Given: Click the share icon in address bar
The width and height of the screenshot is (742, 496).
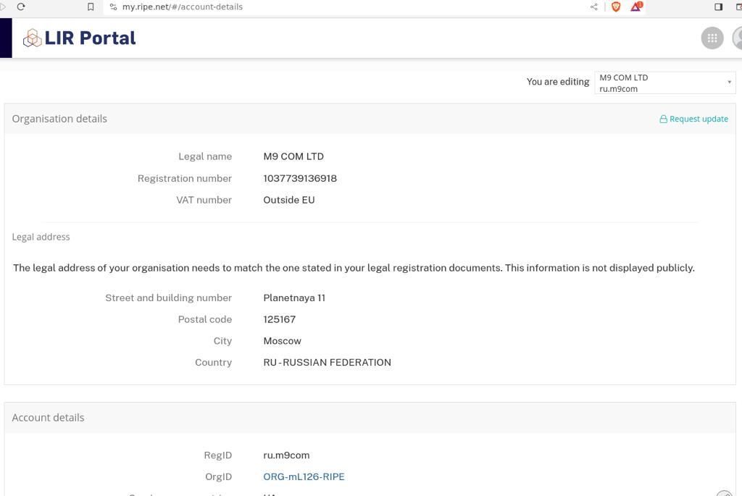Looking at the screenshot, I should [x=594, y=7].
